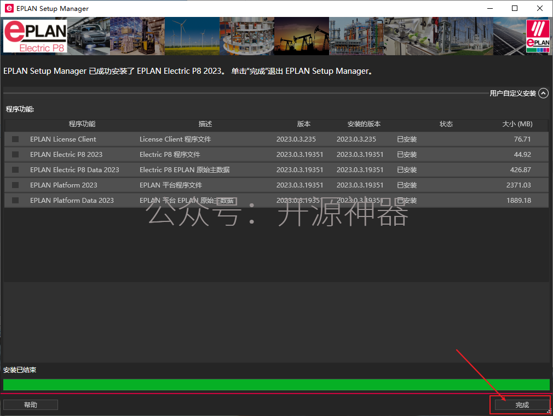Select the EPLAN Electric P8 2023 row name

click(66, 154)
